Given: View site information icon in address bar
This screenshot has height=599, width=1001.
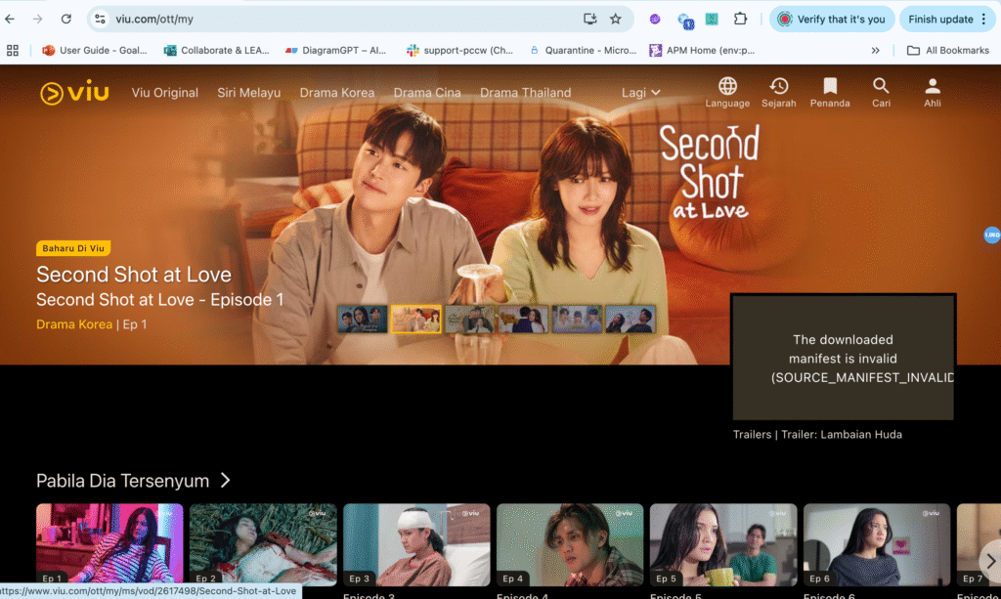Looking at the screenshot, I should (101, 20).
